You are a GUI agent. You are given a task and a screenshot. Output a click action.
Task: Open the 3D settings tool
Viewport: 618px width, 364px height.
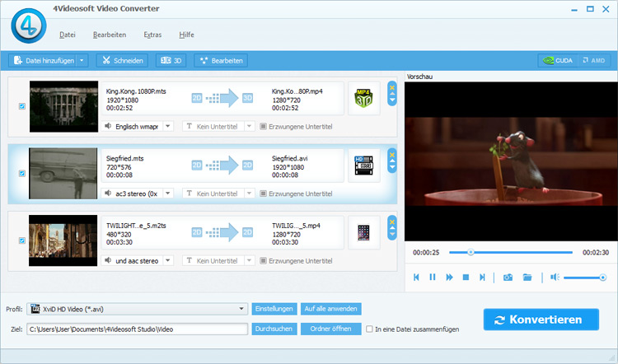click(171, 60)
